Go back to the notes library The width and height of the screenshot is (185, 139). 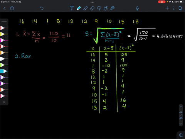click(5, 8)
